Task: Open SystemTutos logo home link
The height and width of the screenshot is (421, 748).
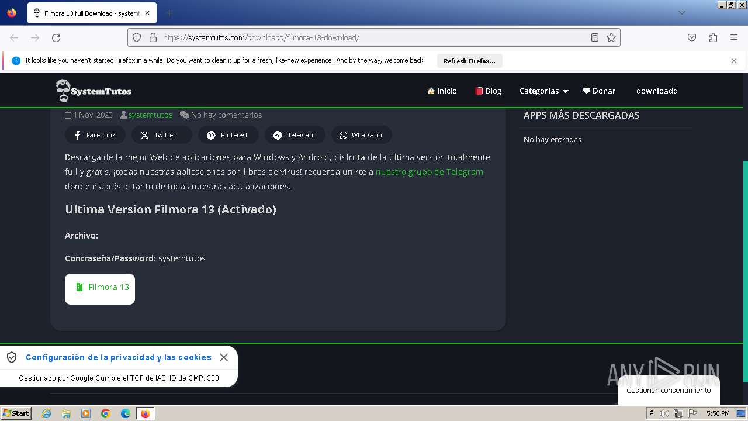Action: click(x=93, y=91)
